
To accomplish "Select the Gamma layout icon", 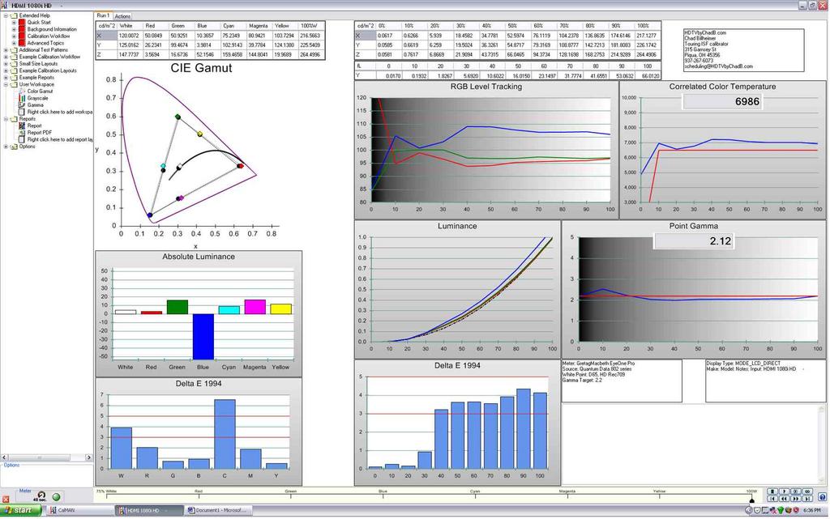I will coord(21,105).
